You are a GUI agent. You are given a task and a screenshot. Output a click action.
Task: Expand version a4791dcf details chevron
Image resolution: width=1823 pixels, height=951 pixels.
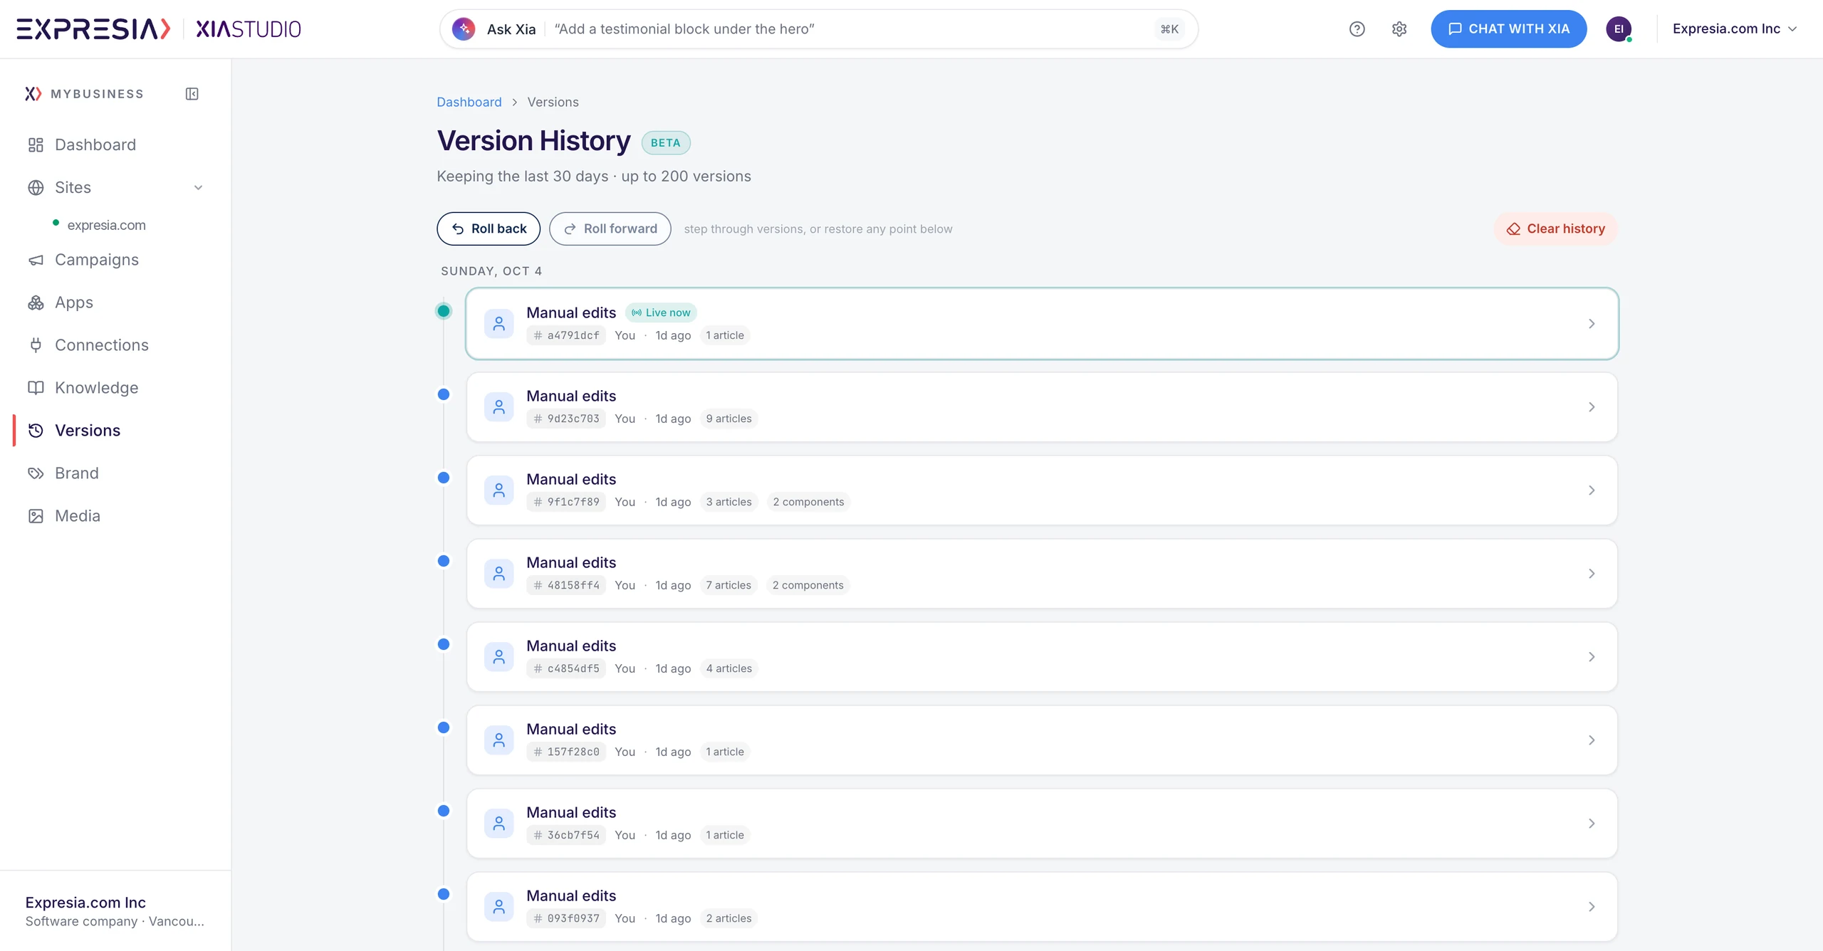coord(1592,324)
